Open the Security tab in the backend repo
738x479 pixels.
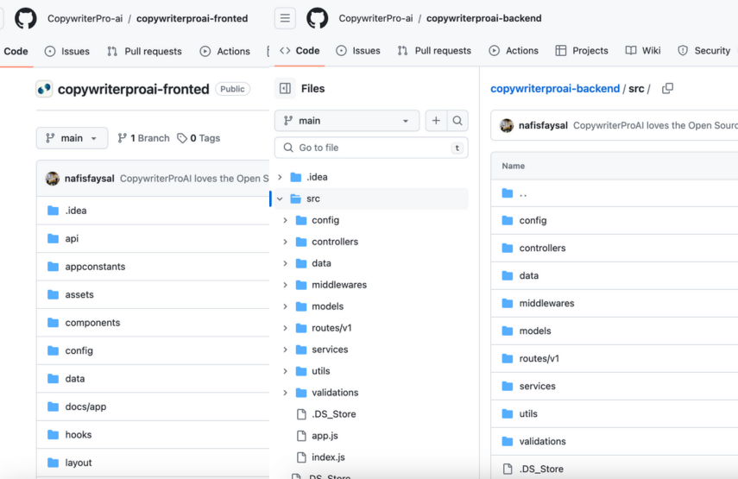tap(703, 51)
